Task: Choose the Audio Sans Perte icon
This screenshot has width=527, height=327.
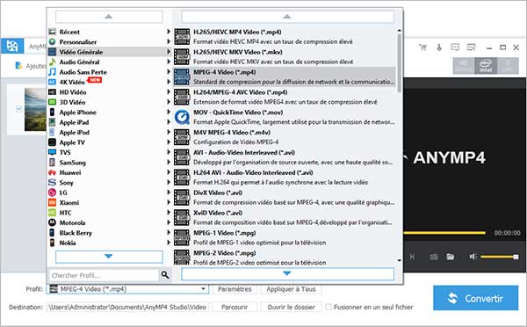Action: coord(52,72)
